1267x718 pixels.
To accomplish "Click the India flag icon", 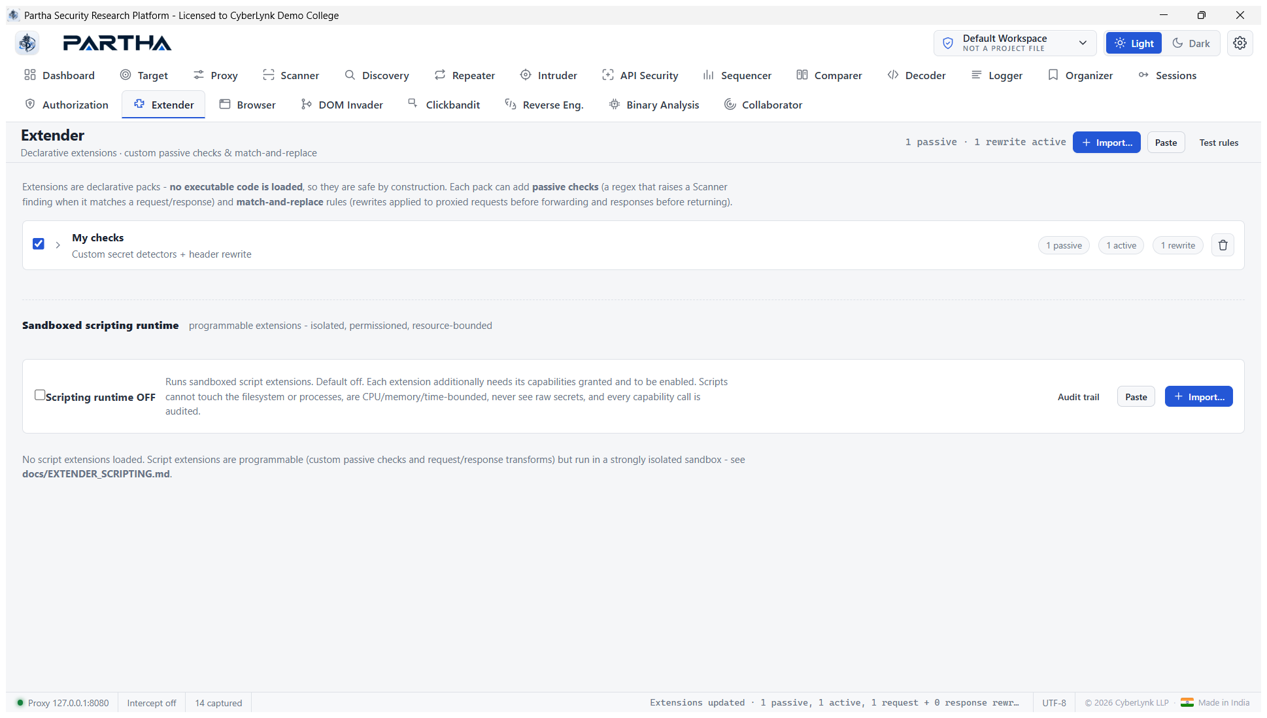I will (x=1187, y=703).
